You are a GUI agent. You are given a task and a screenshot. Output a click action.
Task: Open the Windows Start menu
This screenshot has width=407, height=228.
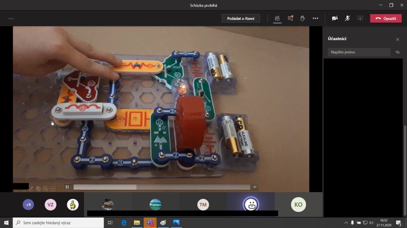[x=6, y=223]
